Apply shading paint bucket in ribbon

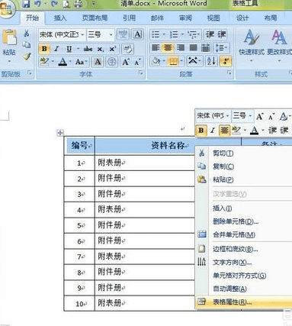click(x=156, y=61)
